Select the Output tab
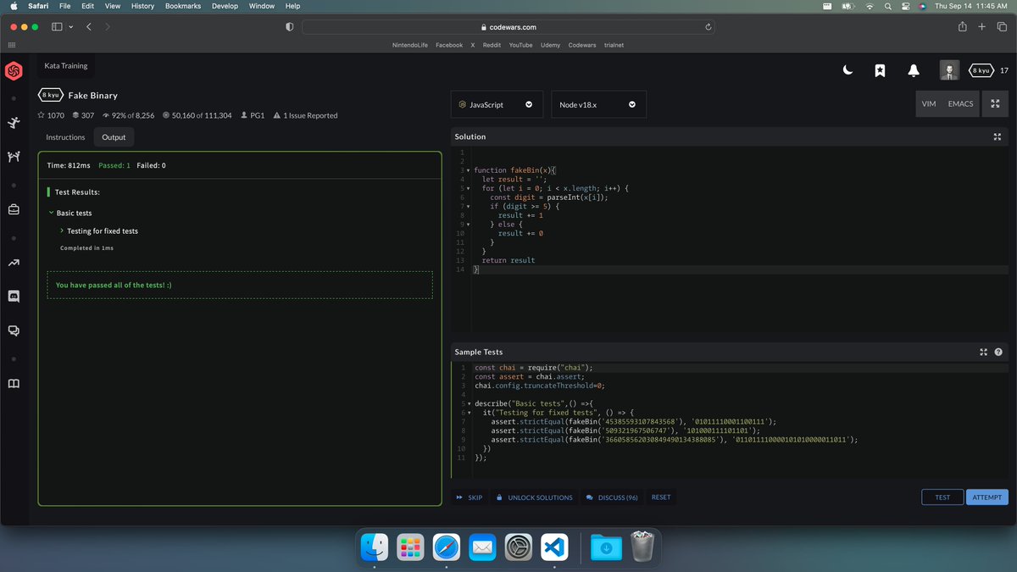1017x572 pixels. tap(114, 137)
